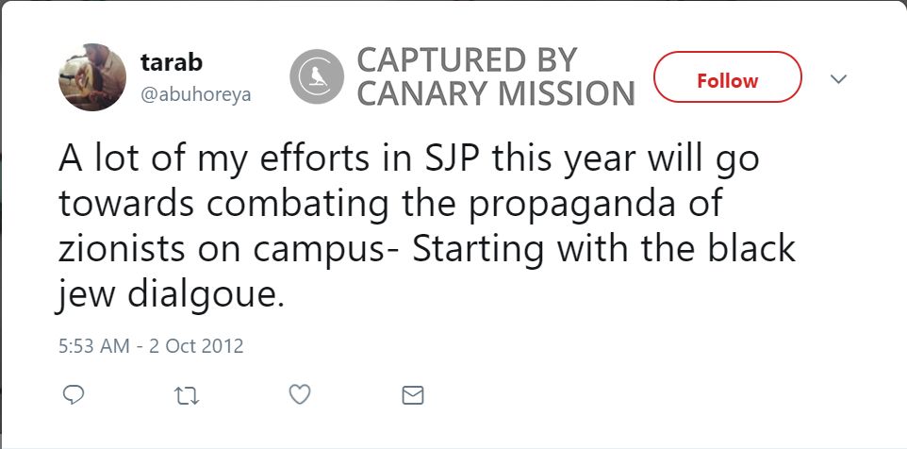Click the 'CANARY MISSION' watermark text
The image size is (907, 449).
[496, 94]
